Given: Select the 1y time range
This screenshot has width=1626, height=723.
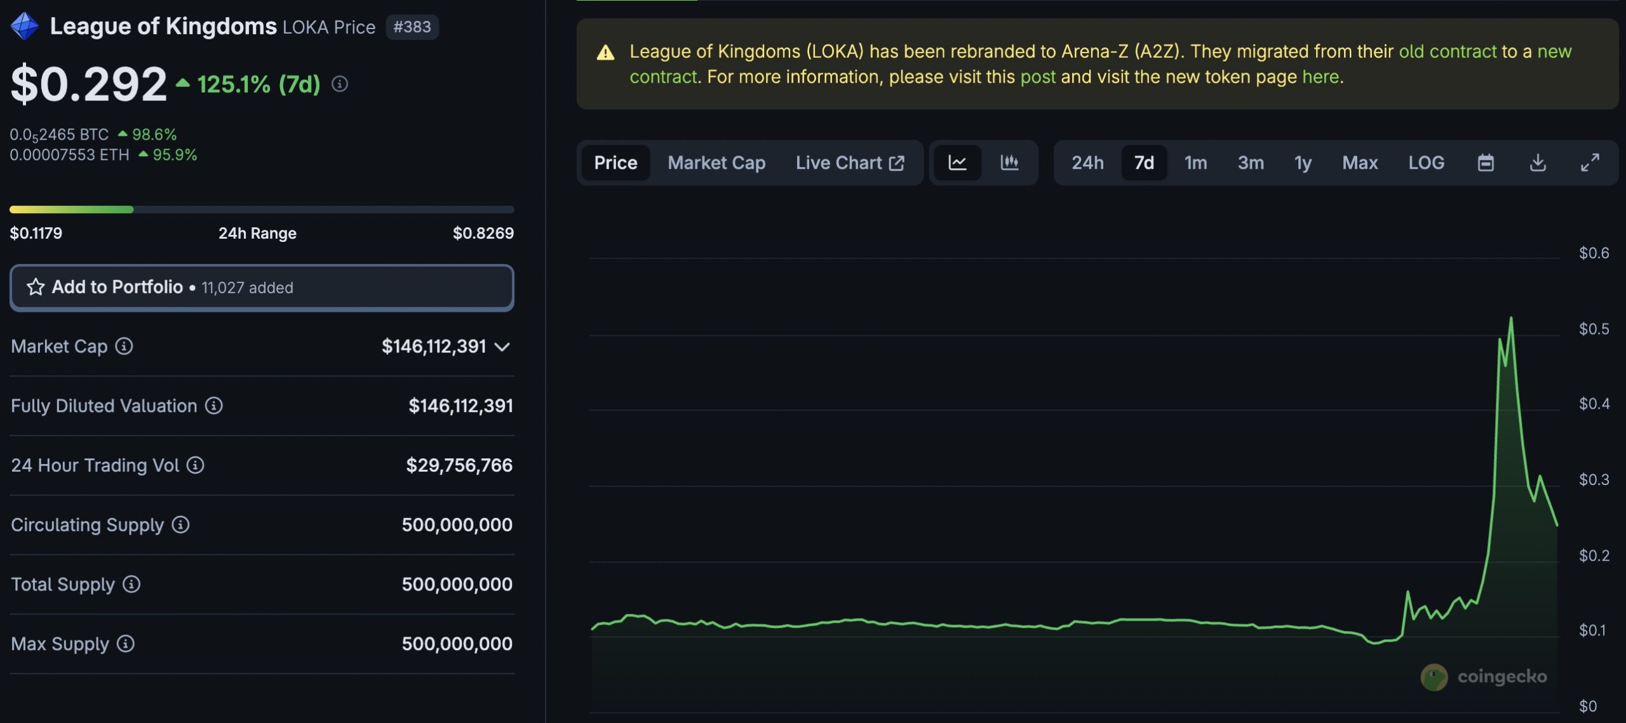Looking at the screenshot, I should pos(1303,163).
